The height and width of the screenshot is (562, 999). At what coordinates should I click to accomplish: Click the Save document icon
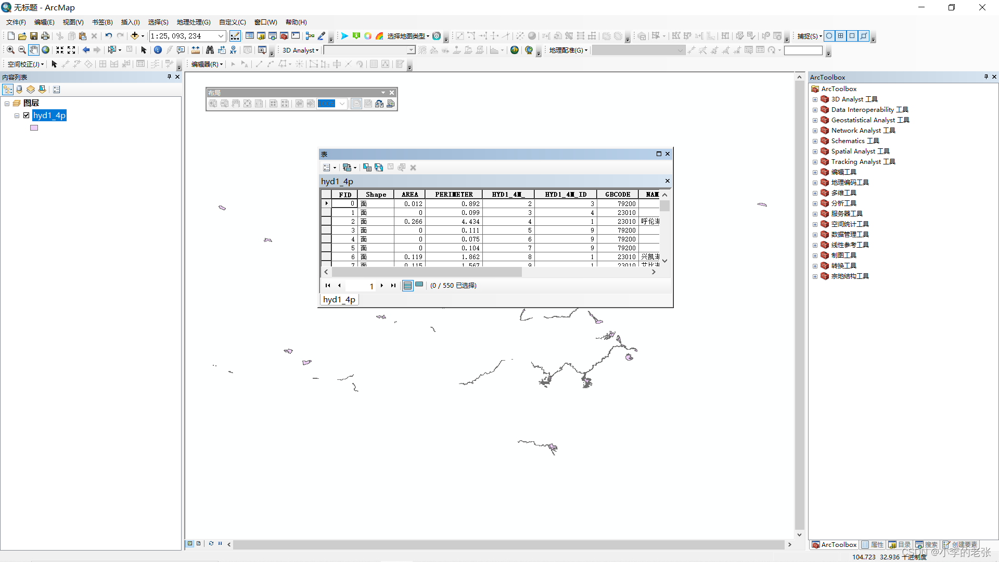point(34,36)
